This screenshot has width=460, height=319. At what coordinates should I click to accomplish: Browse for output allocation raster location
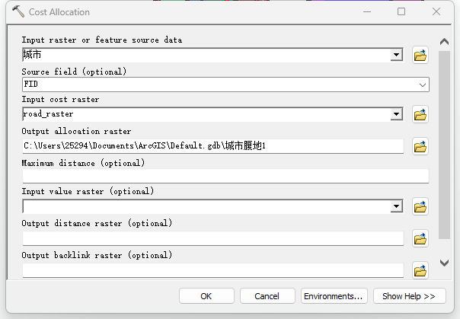[420, 146]
